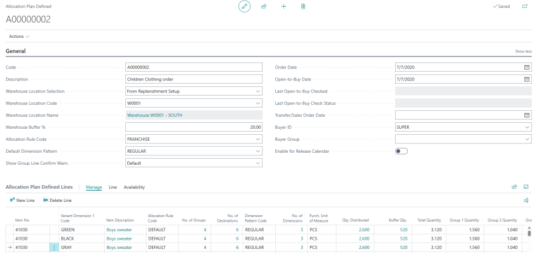Click BLACK variant cell
The width and height of the screenshot is (533, 253).
click(x=81, y=238)
